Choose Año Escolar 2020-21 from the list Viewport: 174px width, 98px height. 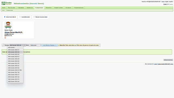[x=15, y=66]
